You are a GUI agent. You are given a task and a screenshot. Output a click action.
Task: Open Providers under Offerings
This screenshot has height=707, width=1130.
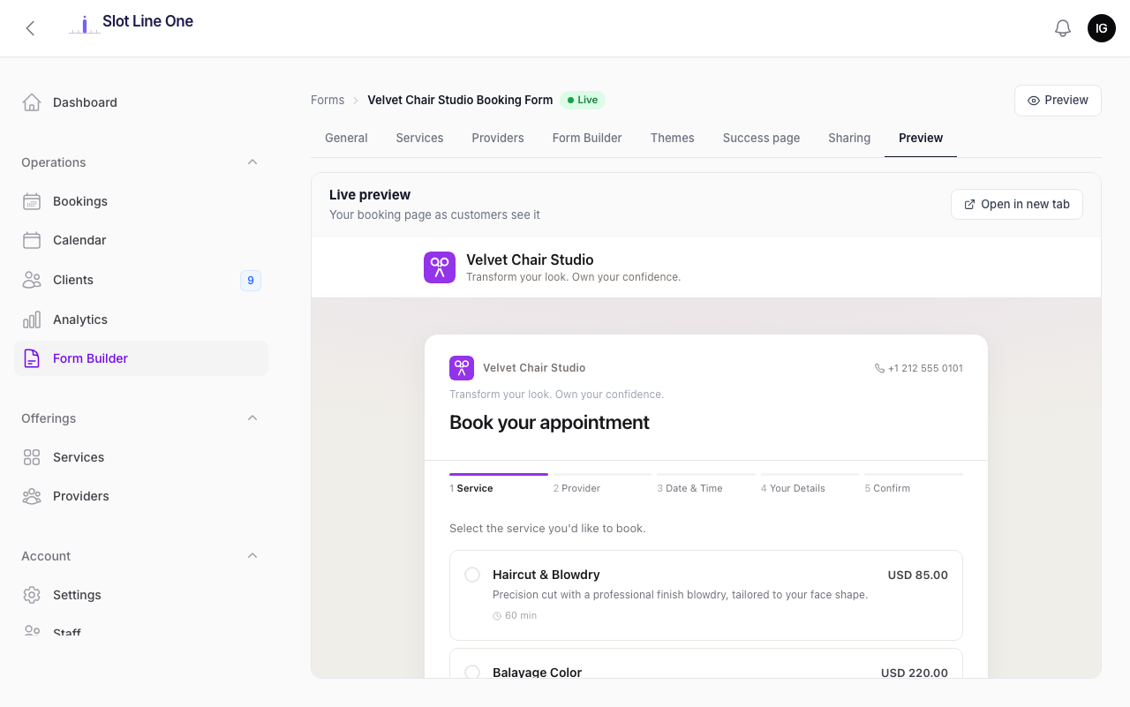141,496
